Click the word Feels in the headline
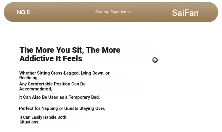The width and height of the screenshot is (222, 132). point(72,58)
